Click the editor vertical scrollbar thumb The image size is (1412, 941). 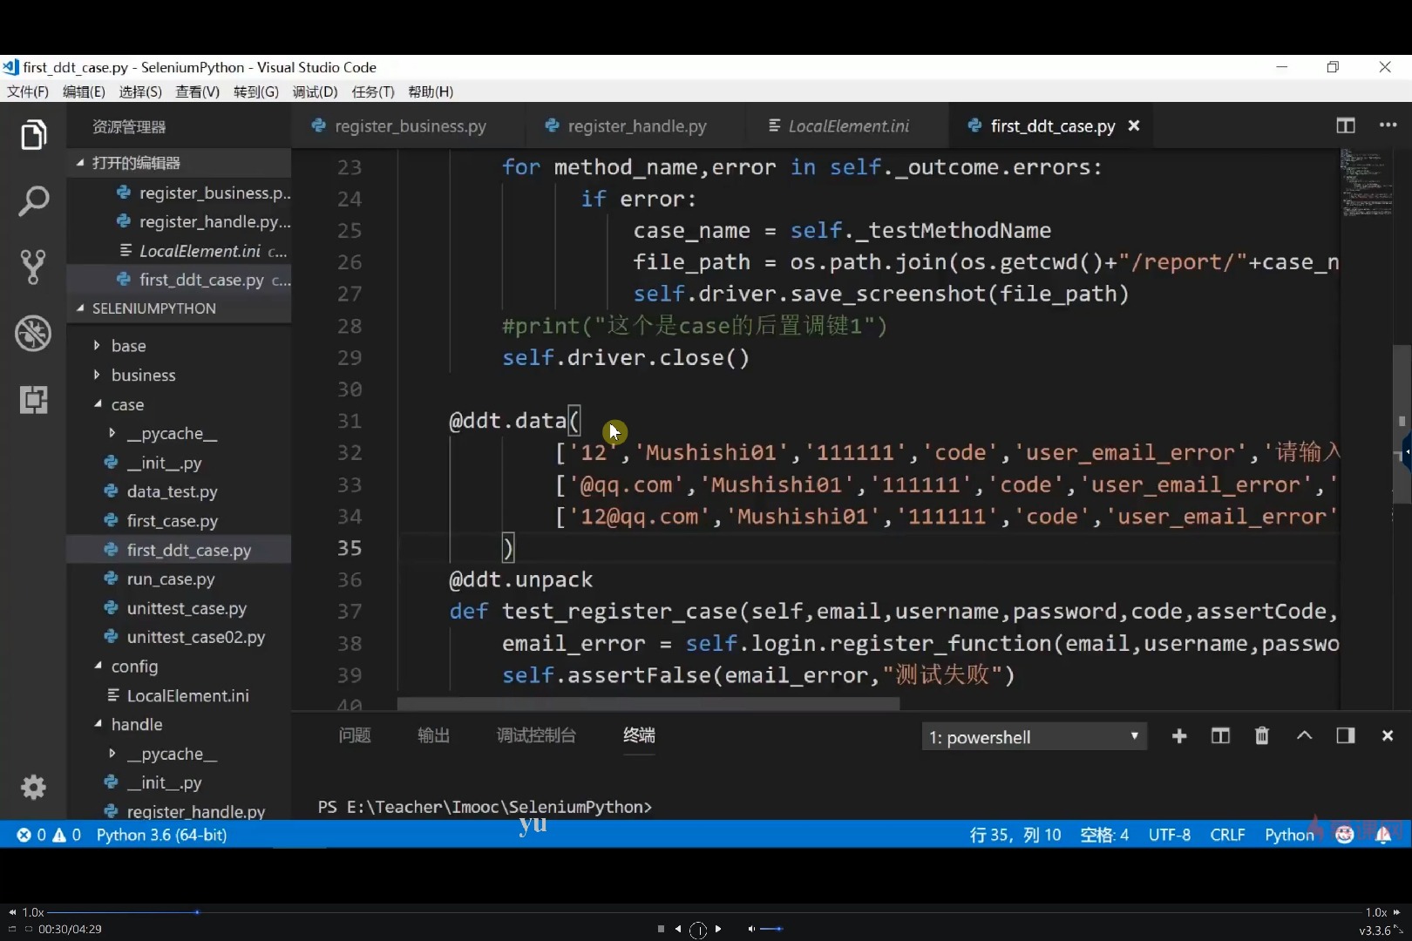pyautogui.click(x=1402, y=424)
